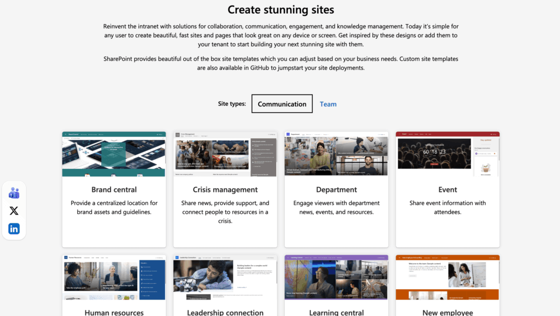The image size is (560, 316).
Task: Open the New employee template thumbnail
Action: point(447,277)
